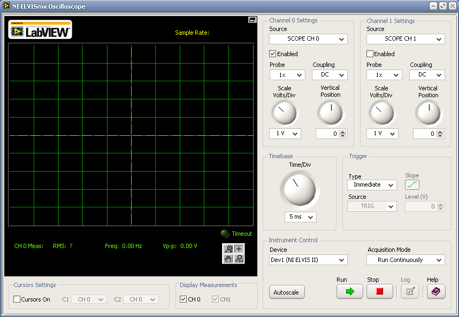The height and width of the screenshot is (317, 459).
Task: Open Trigger Source TRIG dropdown
Action: click(372, 206)
